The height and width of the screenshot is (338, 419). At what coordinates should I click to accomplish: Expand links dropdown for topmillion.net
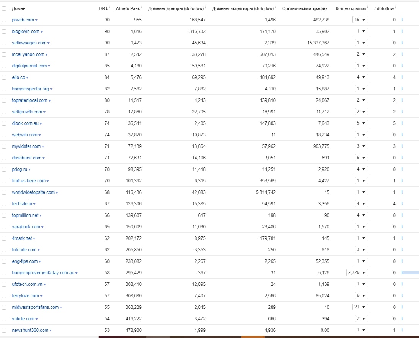point(361,215)
